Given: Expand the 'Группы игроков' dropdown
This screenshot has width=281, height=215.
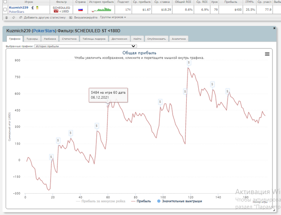Looking at the screenshot, I should [x=113, y=17].
